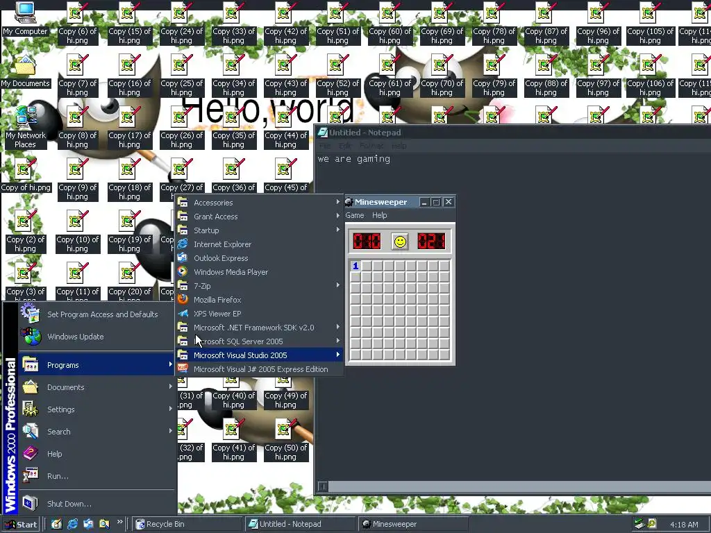
Task: Click the Minesweeper timer display
Action: 431,241
